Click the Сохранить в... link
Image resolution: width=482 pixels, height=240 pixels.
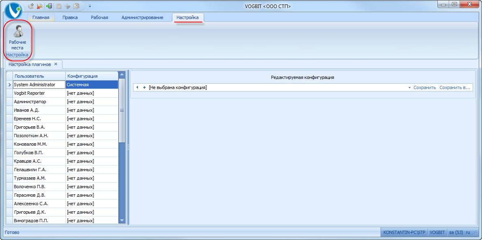(x=454, y=87)
